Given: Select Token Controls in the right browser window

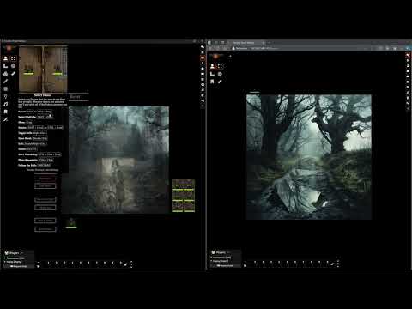Looking at the screenshot, I should [x=212, y=66].
